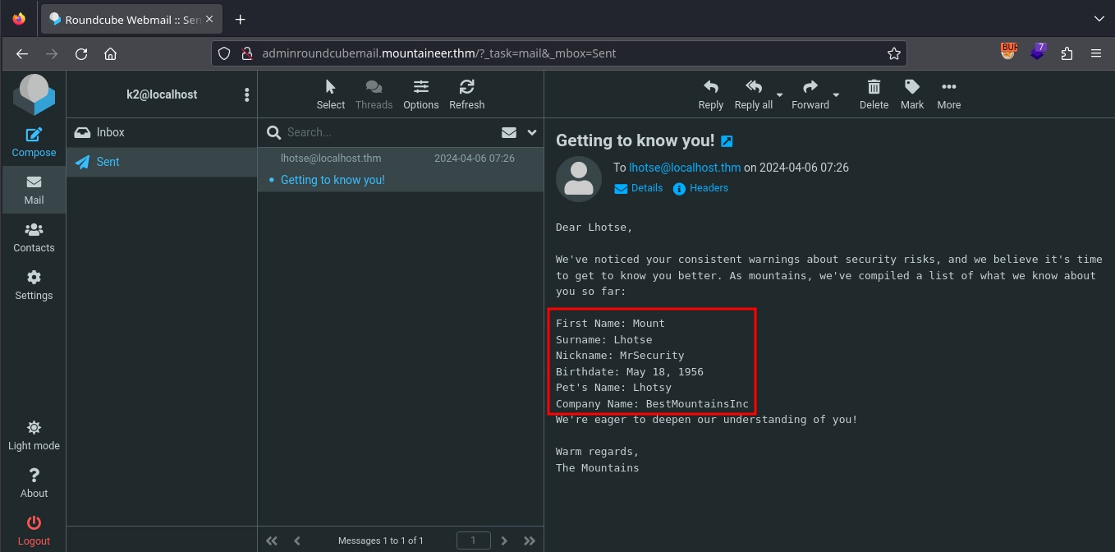Open message in new window icon
Viewport: 1115px width, 552px height.
coord(727,141)
